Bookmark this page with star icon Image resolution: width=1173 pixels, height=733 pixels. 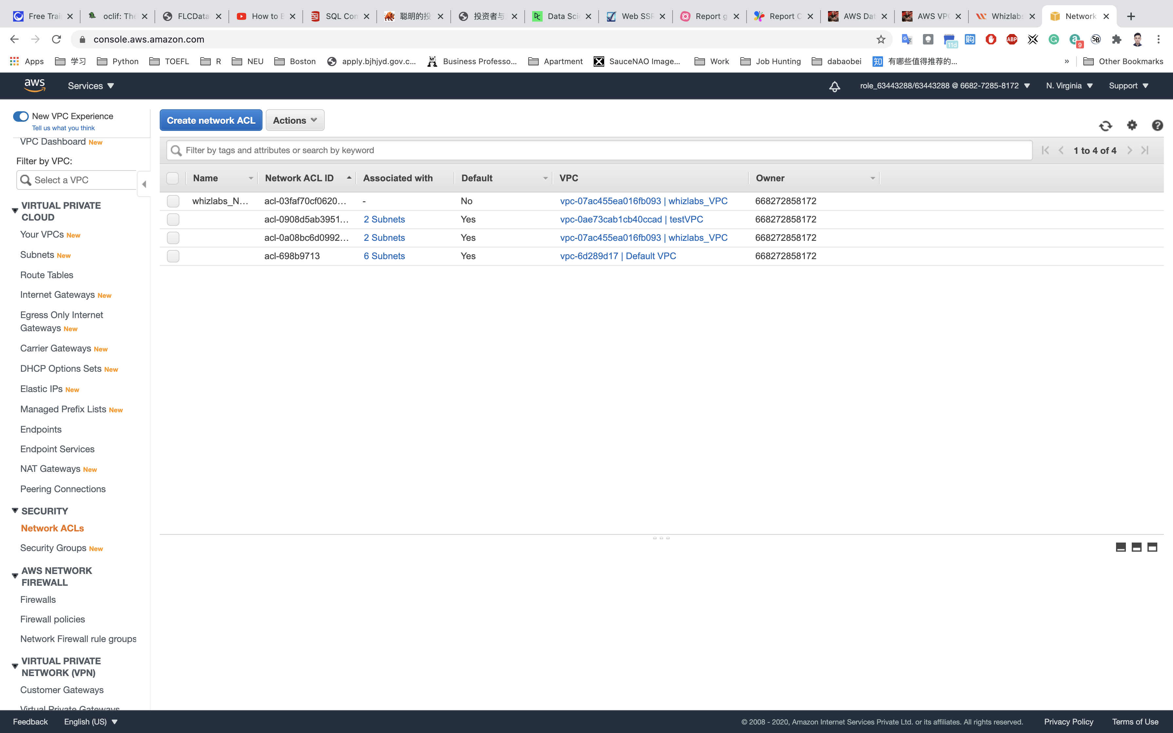881,39
